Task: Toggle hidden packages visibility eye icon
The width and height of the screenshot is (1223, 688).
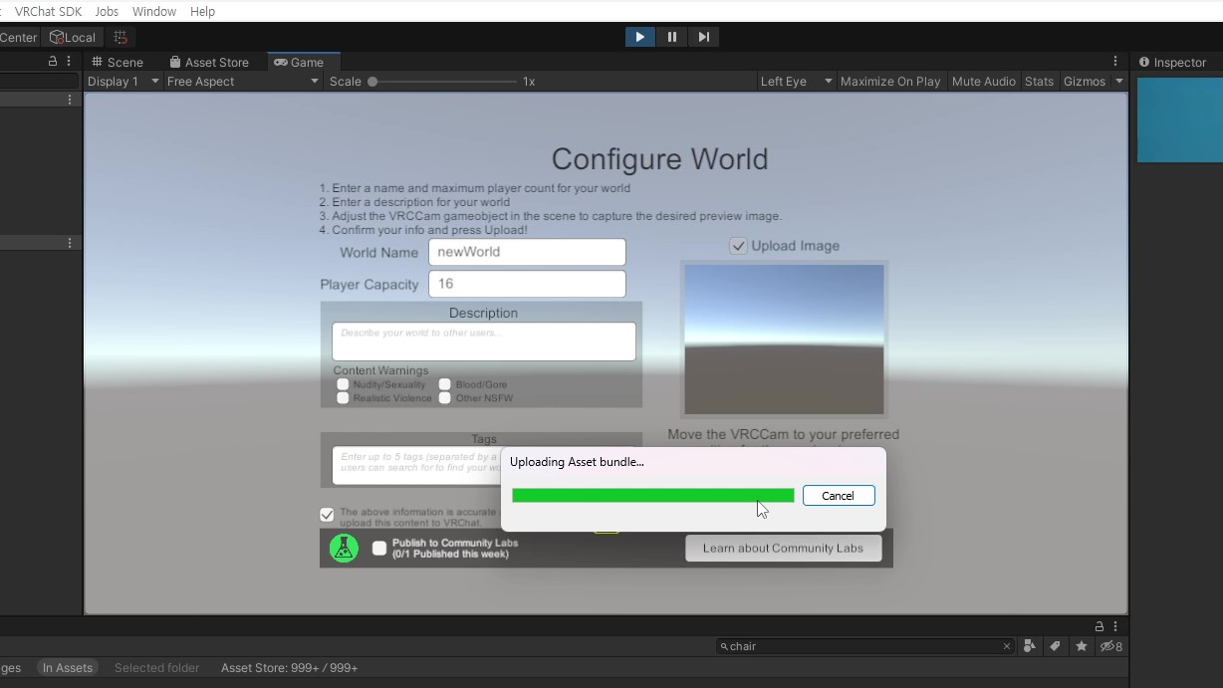Action: pyautogui.click(x=1110, y=646)
